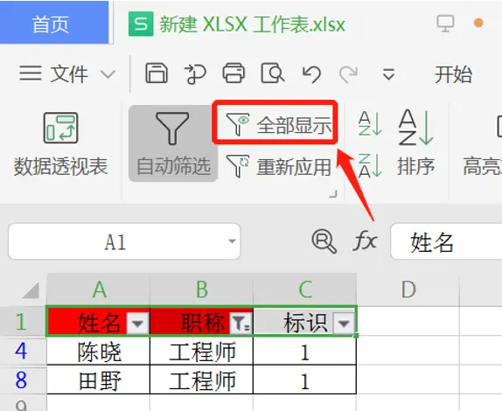Select the 职称 header cell
Screen dimensions: 502x411
coord(201,322)
